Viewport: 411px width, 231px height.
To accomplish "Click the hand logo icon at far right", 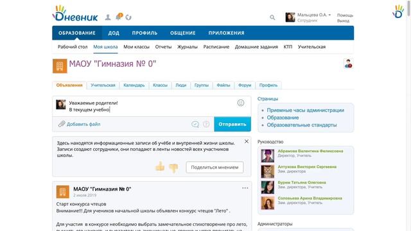I will click(x=398, y=12).
